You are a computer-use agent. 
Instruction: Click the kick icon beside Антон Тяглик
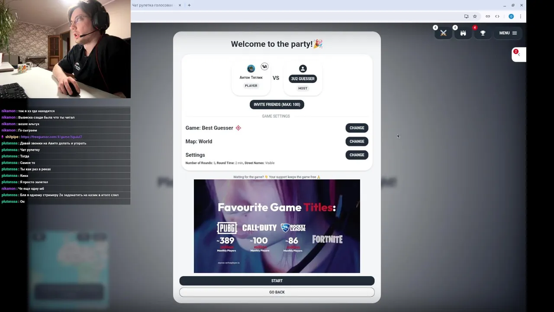point(264,66)
